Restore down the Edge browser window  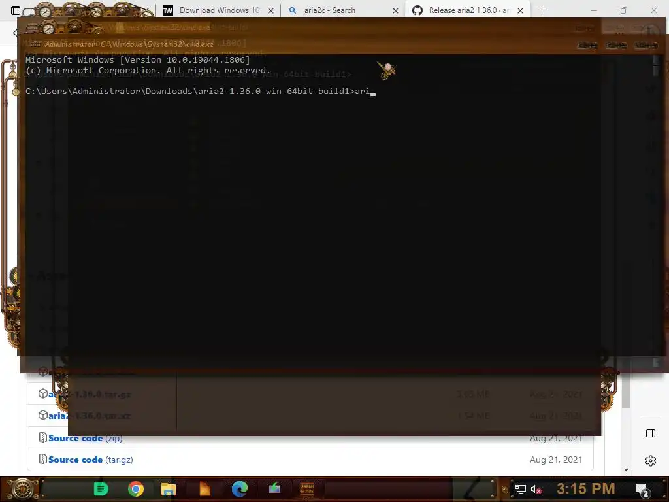tap(624, 10)
